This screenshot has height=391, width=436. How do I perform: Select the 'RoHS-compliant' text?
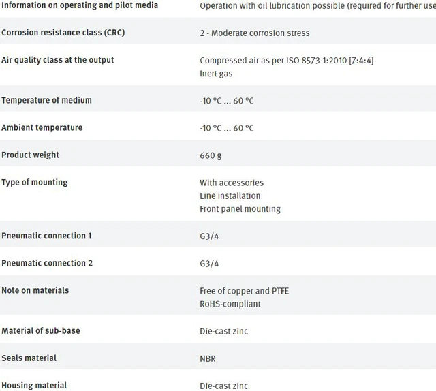(230, 304)
